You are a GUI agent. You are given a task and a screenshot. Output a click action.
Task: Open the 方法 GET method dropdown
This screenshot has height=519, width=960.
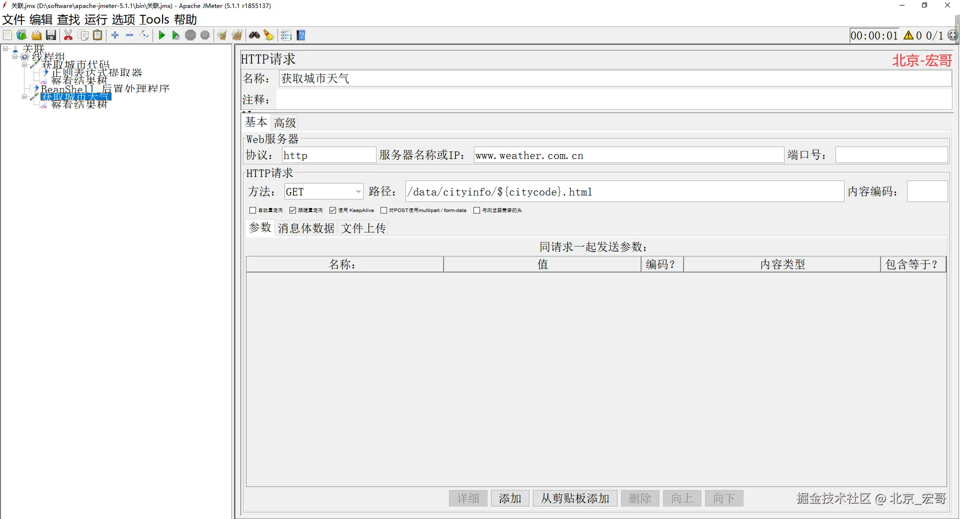point(323,191)
